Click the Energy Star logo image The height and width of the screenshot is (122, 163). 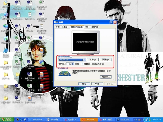click(64, 73)
